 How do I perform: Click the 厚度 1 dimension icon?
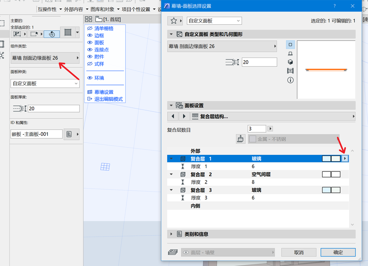[183, 166]
